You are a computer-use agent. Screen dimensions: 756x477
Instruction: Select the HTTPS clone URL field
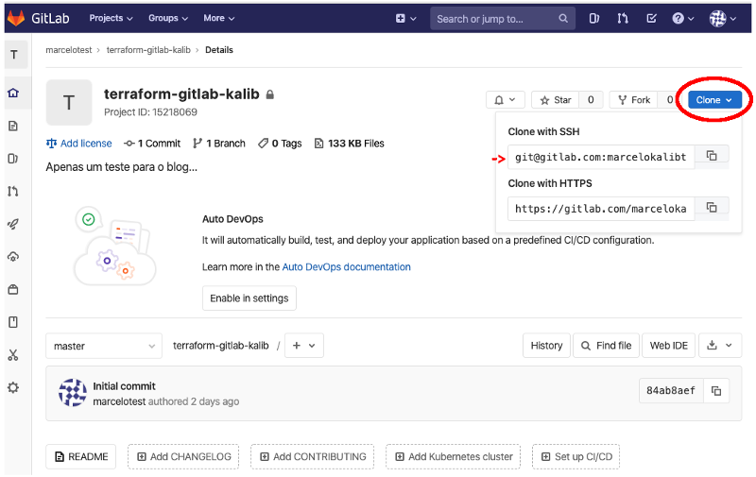point(601,209)
